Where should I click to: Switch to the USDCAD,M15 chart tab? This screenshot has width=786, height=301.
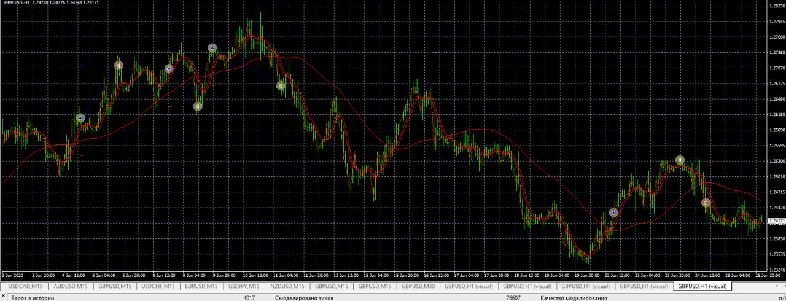click(26, 286)
